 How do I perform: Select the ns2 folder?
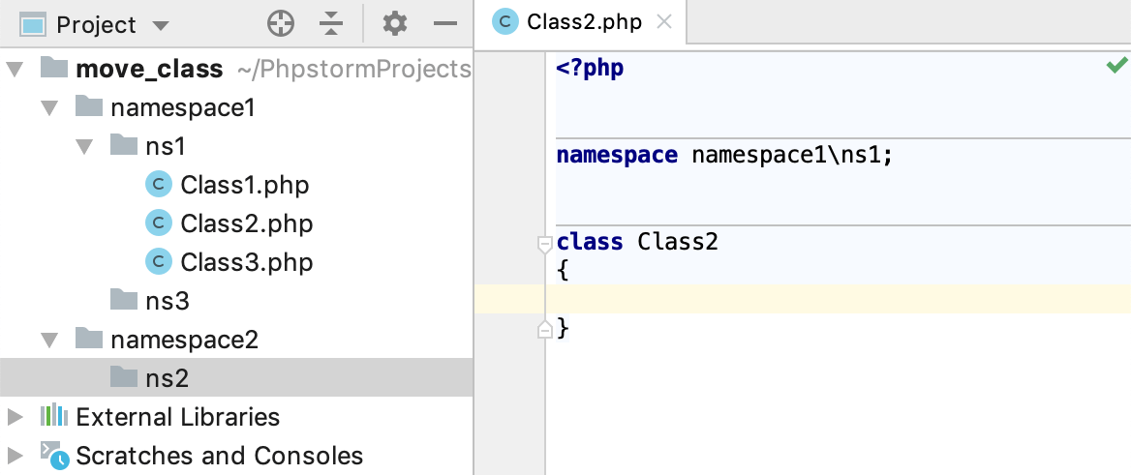[166, 378]
